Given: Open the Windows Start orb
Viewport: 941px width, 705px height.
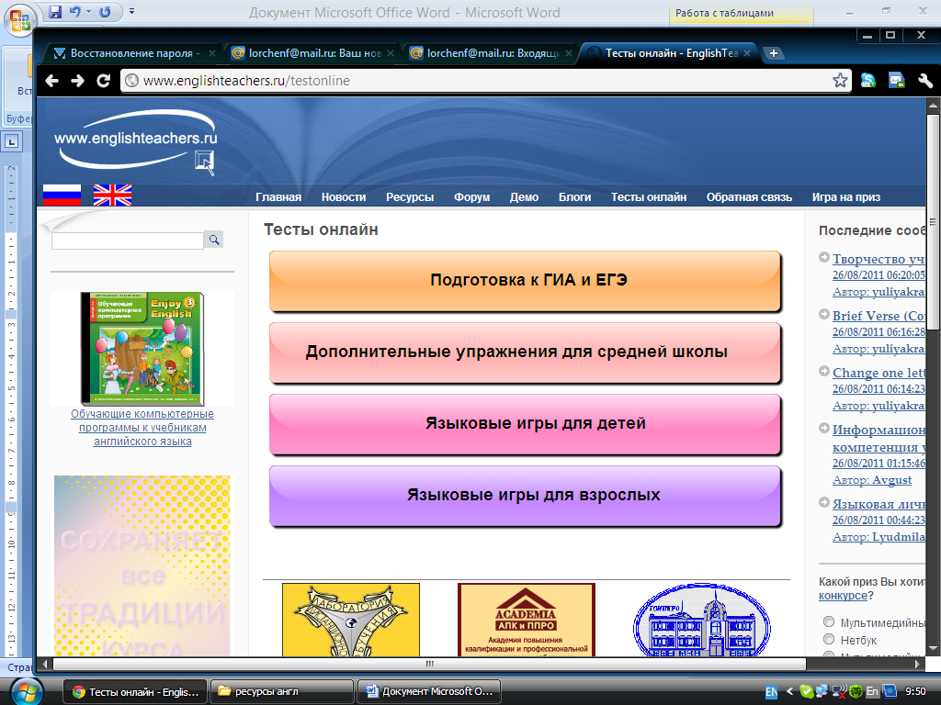Looking at the screenshot, I should [26, 692].
